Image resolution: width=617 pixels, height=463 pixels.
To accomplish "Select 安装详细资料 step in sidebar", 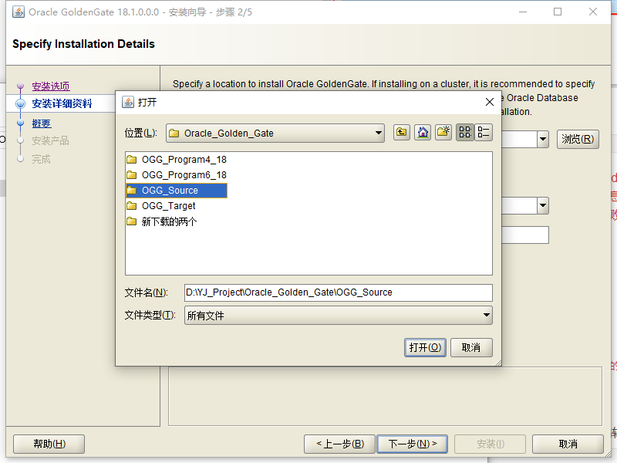I will (x=62, y=103).
